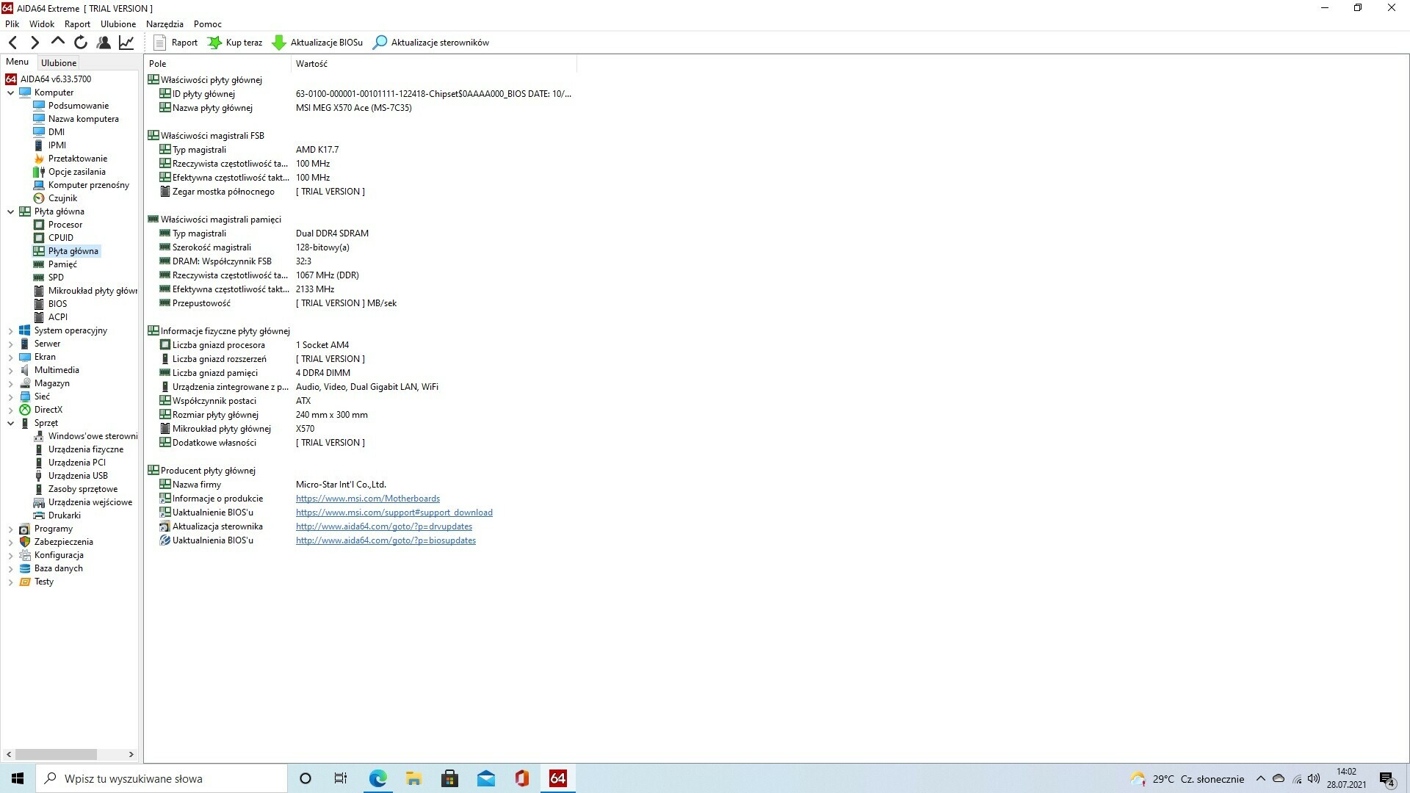Select Podsumowanie in the tree
1410x793 pixels.
tap(79, 106)
